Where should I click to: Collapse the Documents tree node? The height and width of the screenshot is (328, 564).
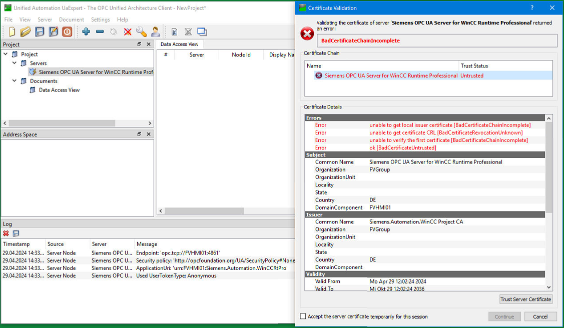pos(15,81)
